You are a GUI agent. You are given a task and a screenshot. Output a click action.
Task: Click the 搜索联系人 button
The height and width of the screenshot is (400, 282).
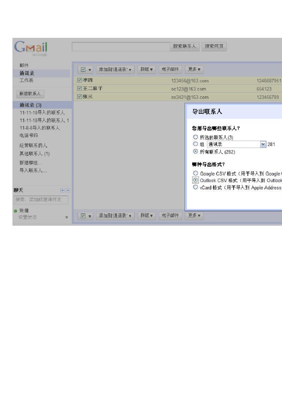184,46
